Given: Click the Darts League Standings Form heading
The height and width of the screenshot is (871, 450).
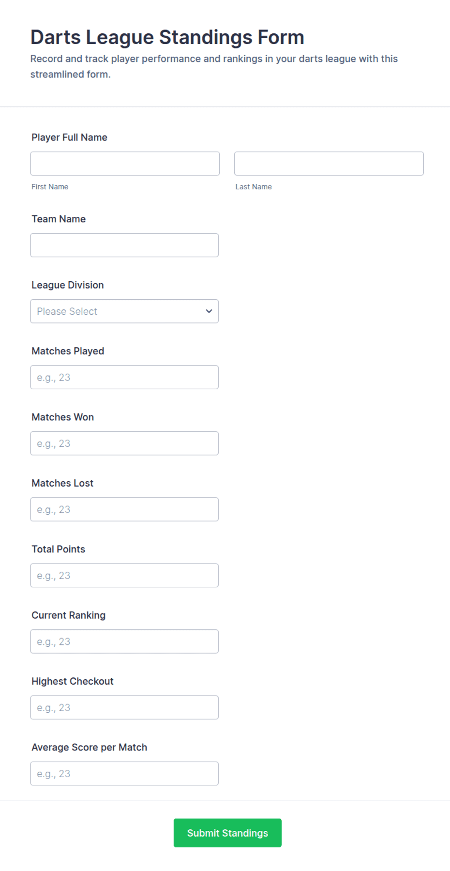Looking at the screenshot, I should 167,37.
